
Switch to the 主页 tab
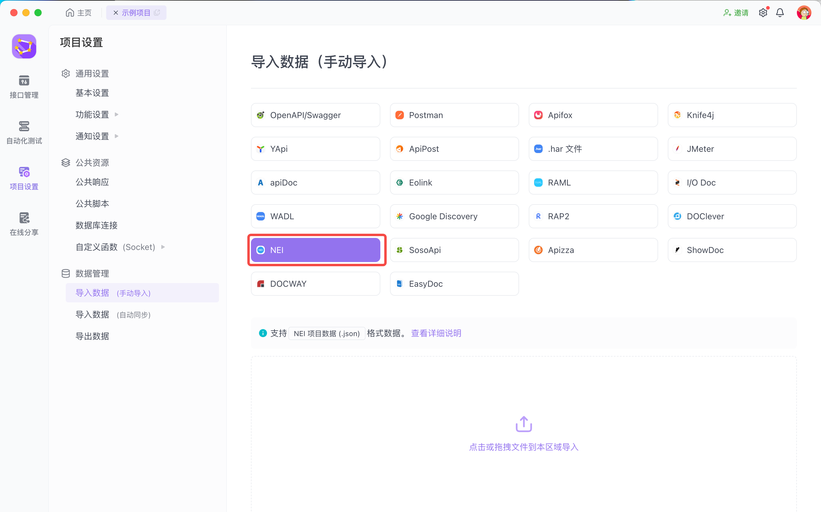pos(78,13)
